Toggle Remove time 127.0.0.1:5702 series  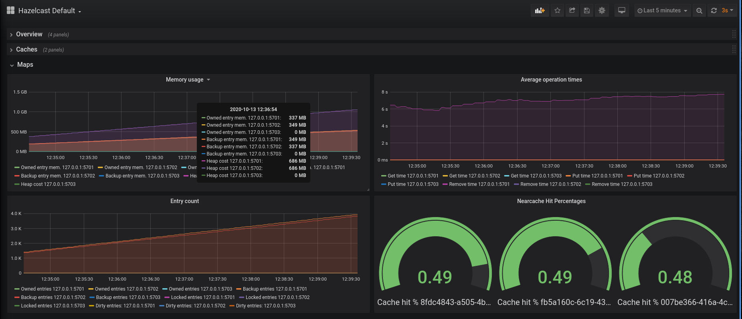[x=551, y=184]
